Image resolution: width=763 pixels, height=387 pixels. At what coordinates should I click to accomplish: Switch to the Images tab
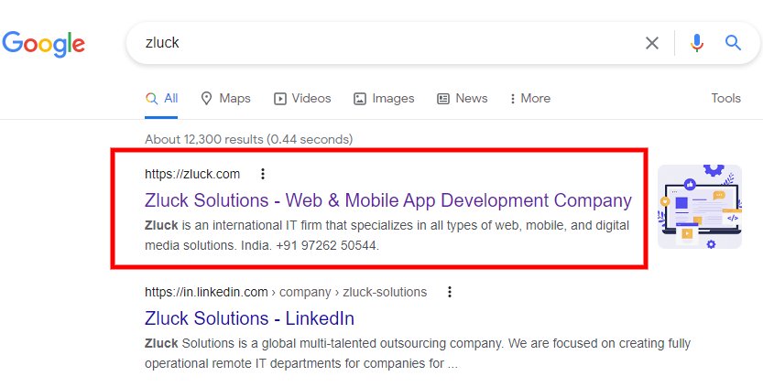click(384, 99)
